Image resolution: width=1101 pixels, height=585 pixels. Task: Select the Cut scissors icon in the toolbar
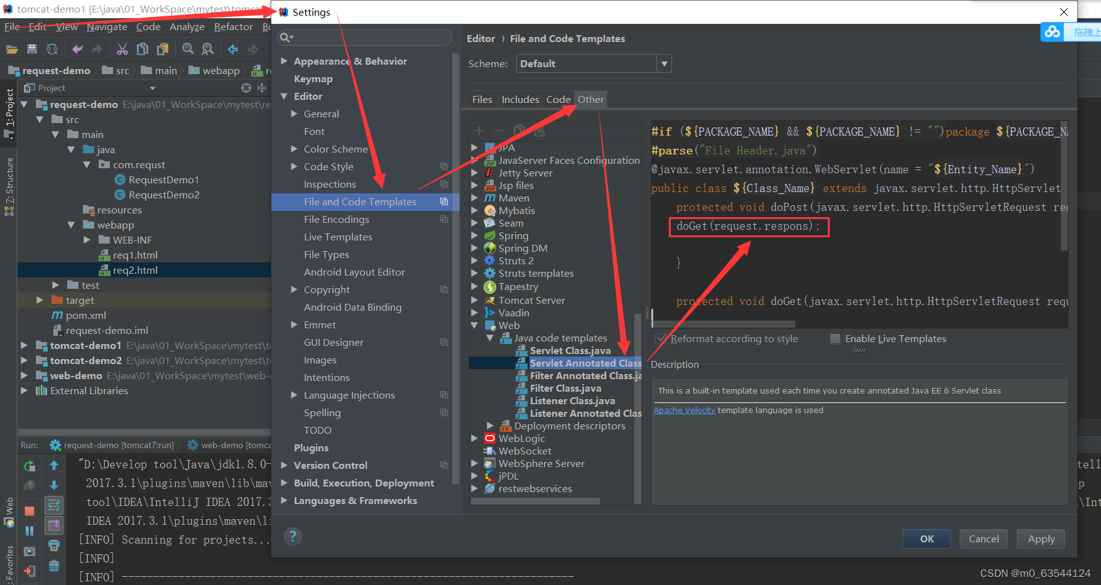122,49
